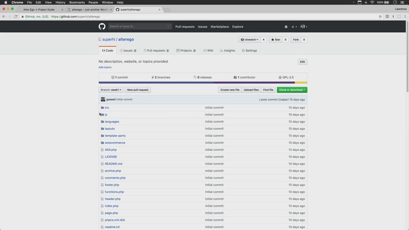Open the plus create-new dropdown in header
409x230 pixels.
pos(294,27)
